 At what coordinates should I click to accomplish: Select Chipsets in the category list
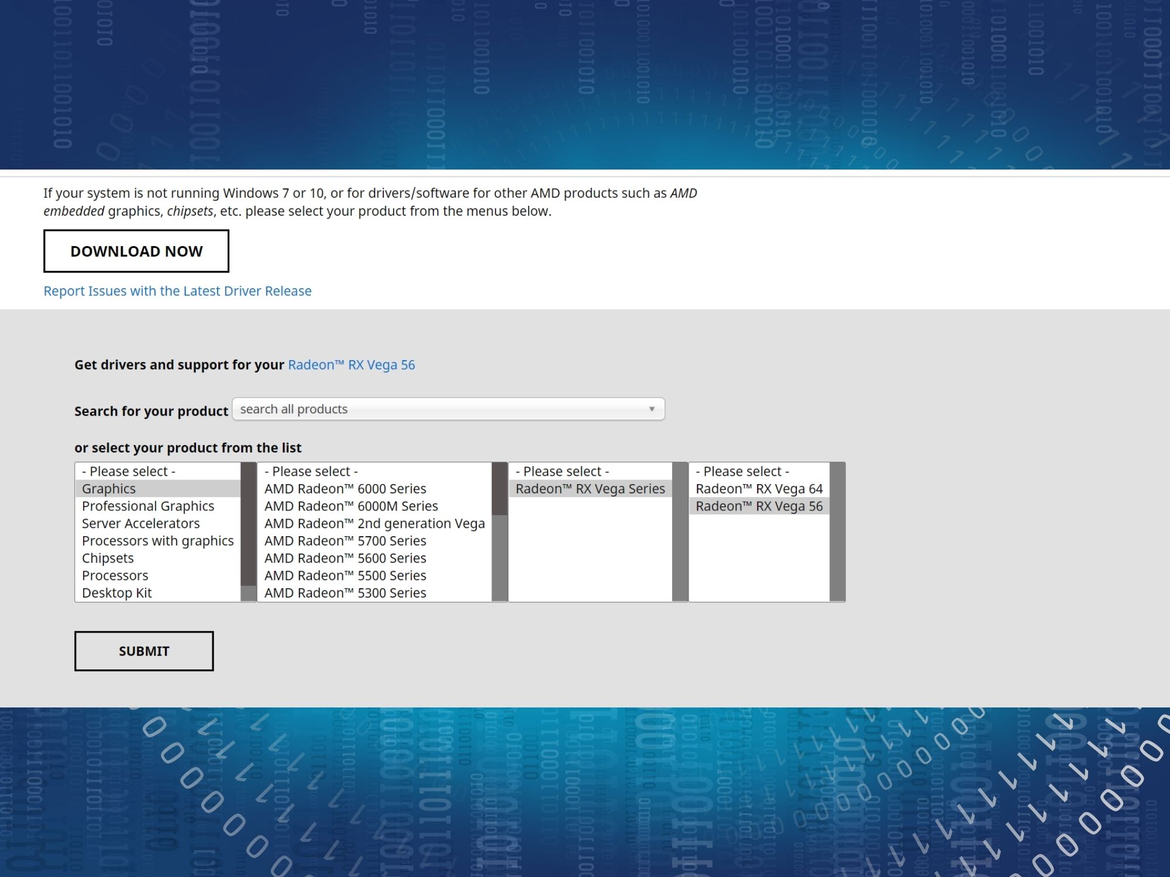158,558
